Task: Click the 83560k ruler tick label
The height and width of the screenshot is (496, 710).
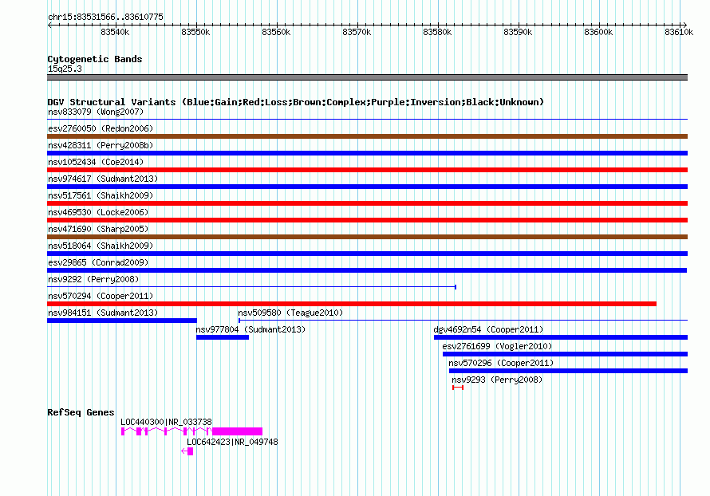Action: tap(276, 32)
